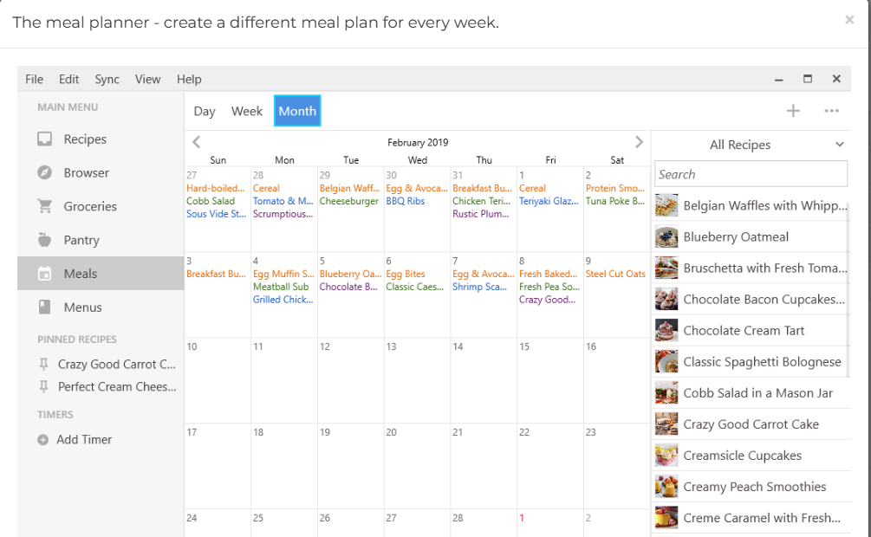Open the Groceries shopping cart icon
The height and width of the screenshot is (537, 871).
(44, 207)
